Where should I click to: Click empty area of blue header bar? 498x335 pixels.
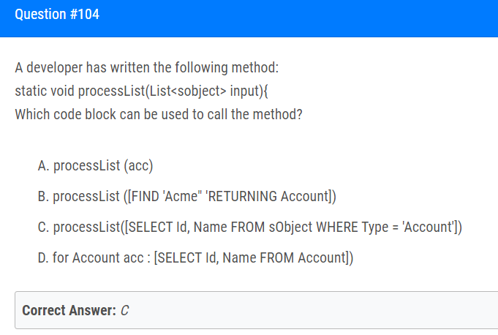pos(298,18)
